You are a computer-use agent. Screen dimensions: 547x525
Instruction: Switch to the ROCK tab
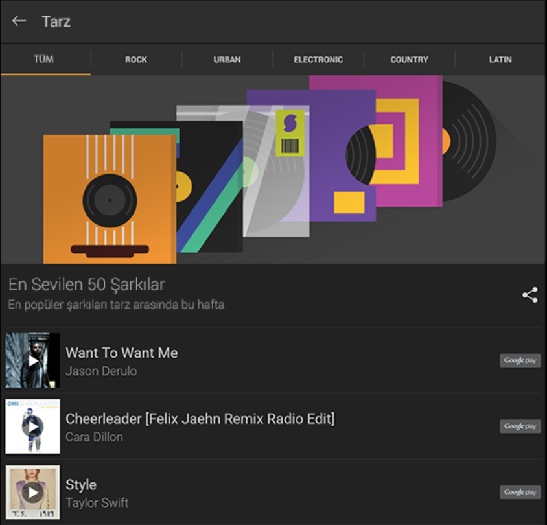click(x=136, y=60)
